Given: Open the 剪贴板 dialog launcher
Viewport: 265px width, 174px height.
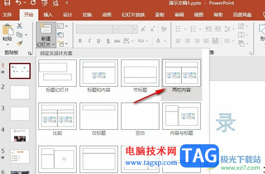Looking at the screenshot, I should click(x=30, y=53).
